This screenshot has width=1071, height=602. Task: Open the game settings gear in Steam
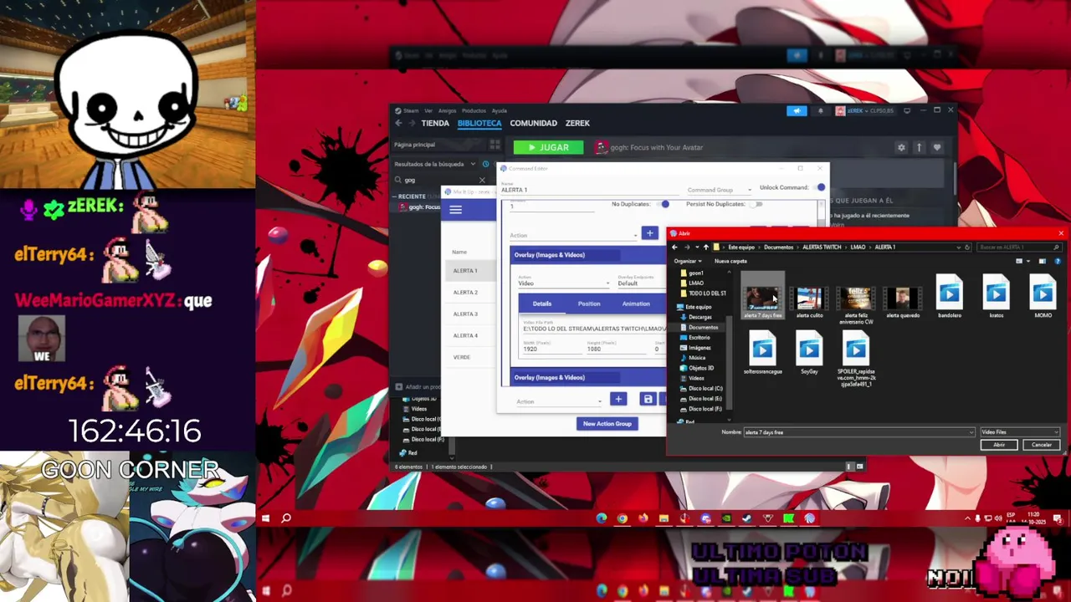(x=901, y=147)
